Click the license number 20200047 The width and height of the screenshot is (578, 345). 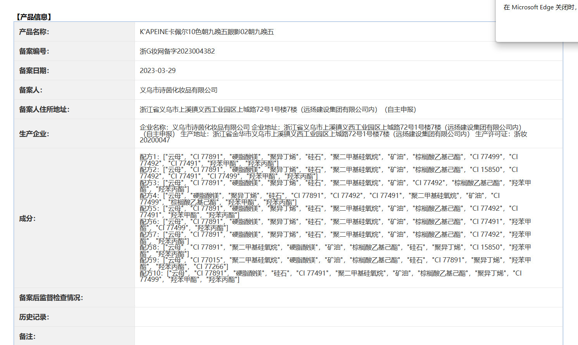(x=155, y=140)
